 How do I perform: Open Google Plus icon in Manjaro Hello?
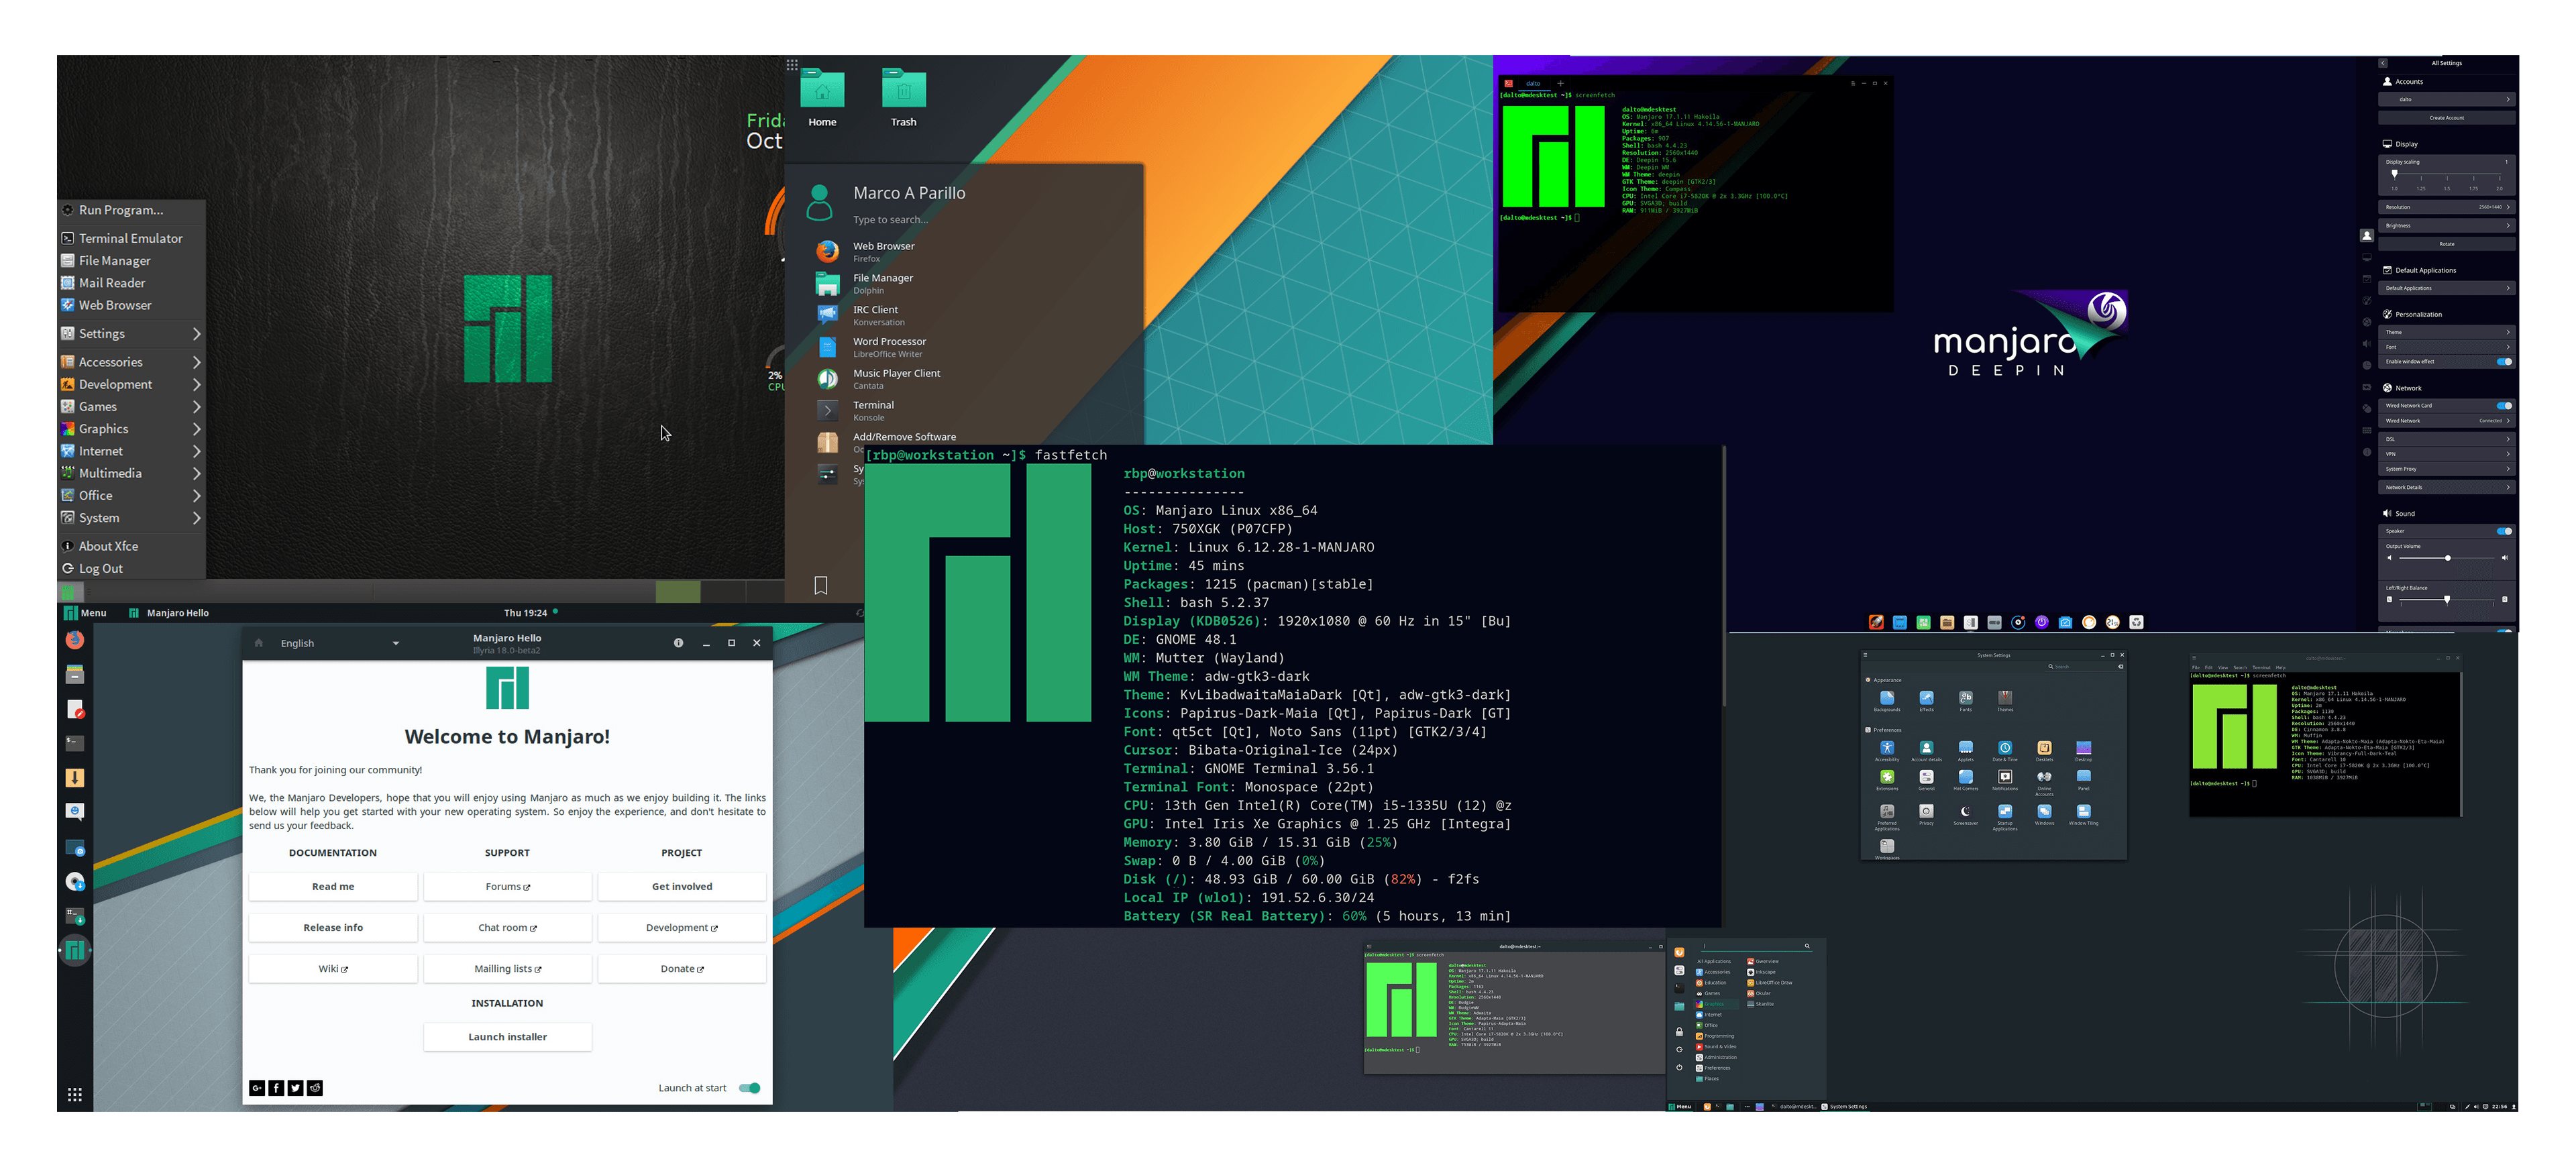tap(257, 1088)
